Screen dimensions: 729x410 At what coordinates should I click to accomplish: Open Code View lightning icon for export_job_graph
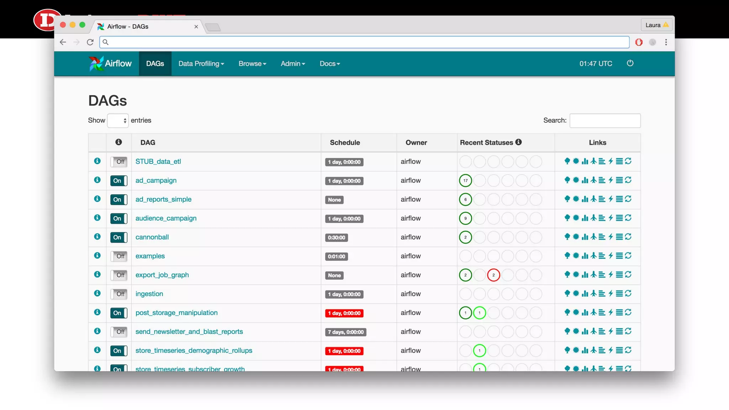pyautogui.click(x=610, y=274)
